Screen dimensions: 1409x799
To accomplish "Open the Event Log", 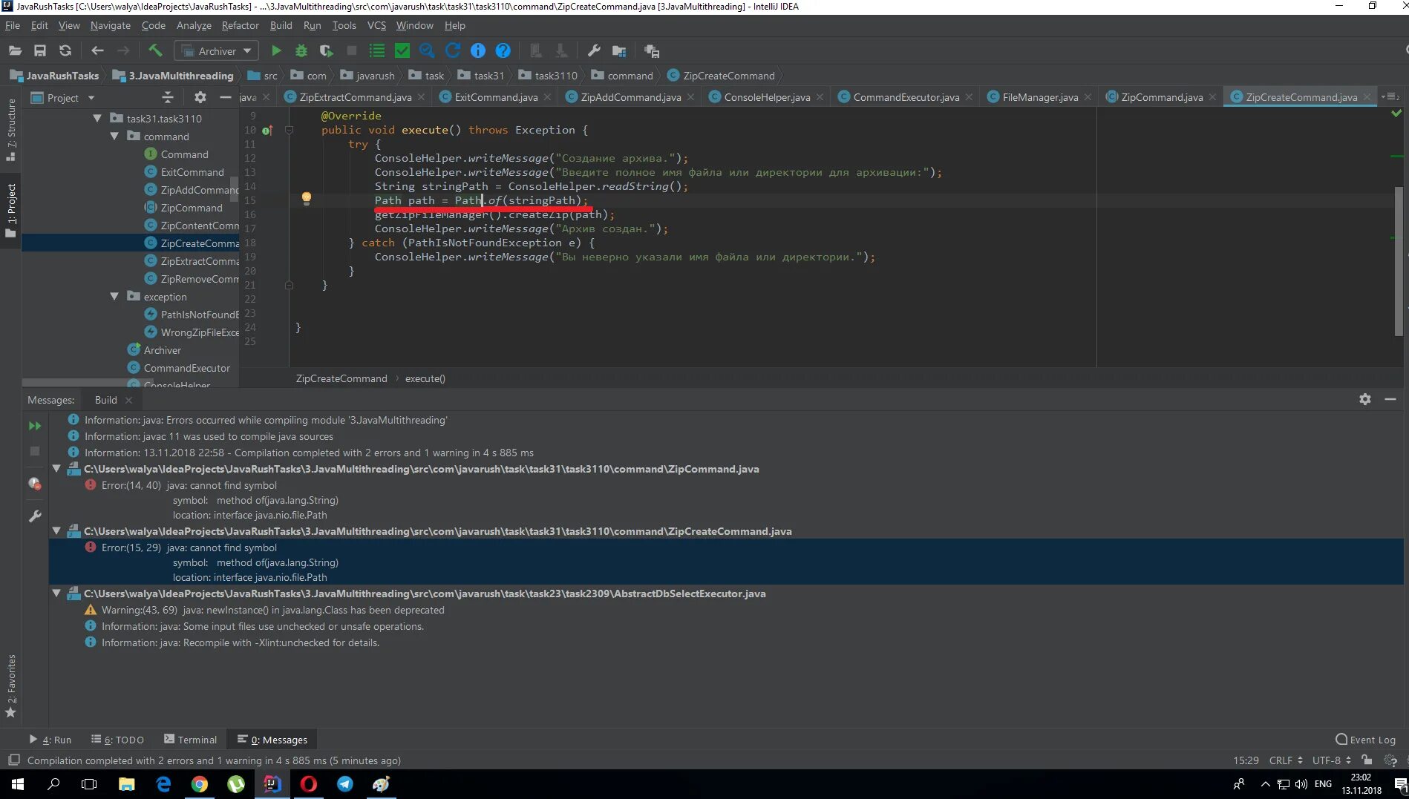I will pyautogui.click(x=1365, y=739).
